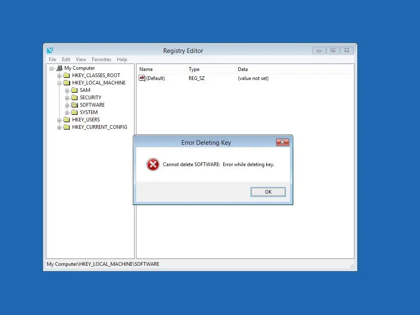This screenshot has height=315, width=420.
Task: Open the Favorites menu
Action: point(101,59)
